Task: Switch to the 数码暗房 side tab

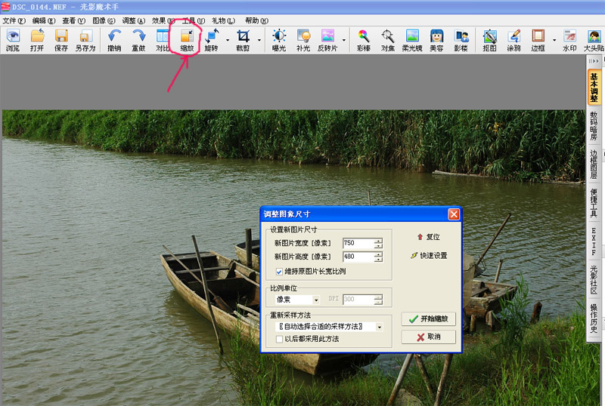Action: (594, 126)
